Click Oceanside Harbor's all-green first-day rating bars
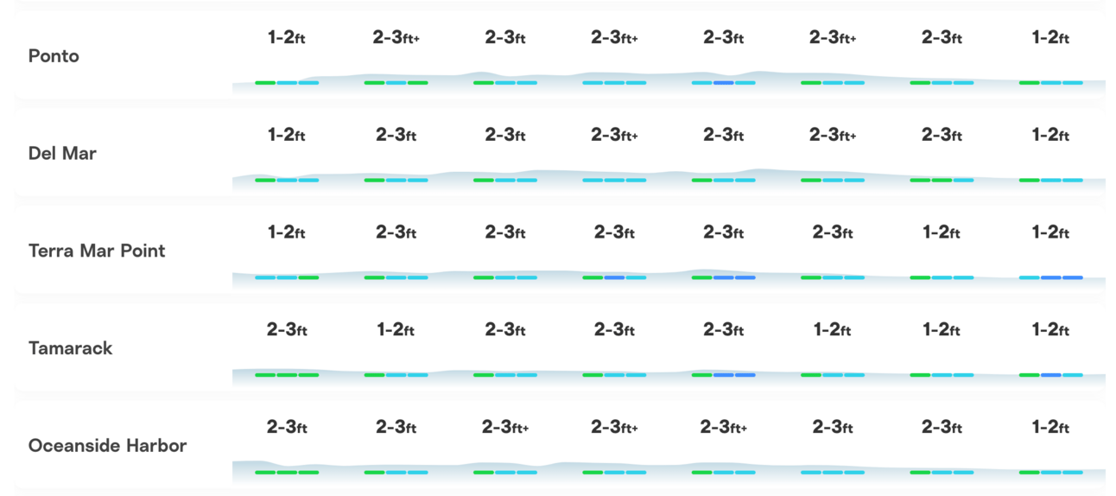1116x496 pixels. click(x=287, y=473)
